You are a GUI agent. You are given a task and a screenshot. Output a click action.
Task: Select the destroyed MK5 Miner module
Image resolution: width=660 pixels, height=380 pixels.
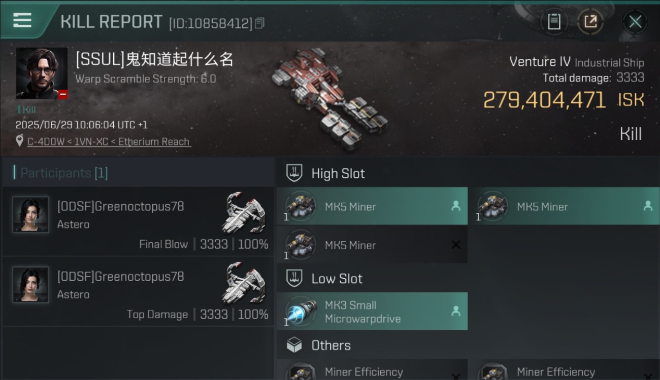pyautogui.click(x=372, y=245)
